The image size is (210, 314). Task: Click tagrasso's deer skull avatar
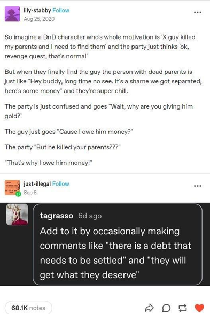click(x=17, y=215)
